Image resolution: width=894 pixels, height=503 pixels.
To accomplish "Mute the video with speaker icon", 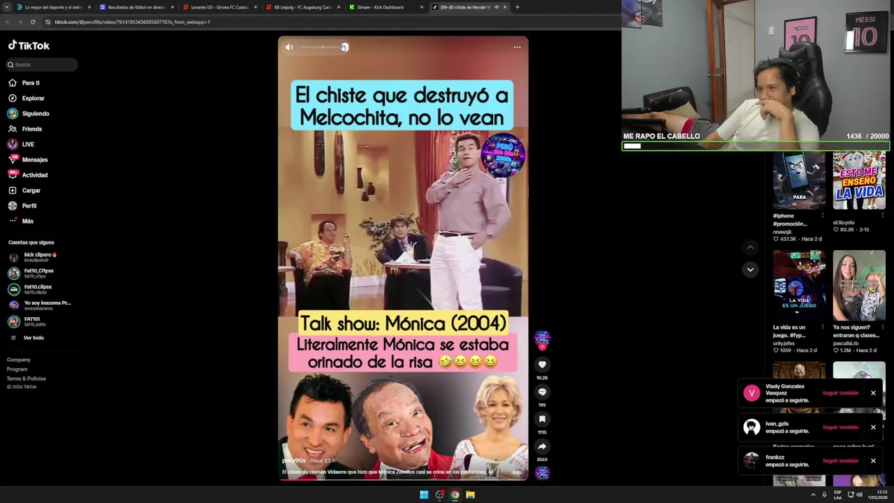I will (289, 47).
